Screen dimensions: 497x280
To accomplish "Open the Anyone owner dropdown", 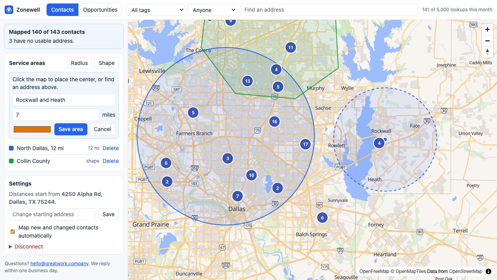I will (212, 10).
